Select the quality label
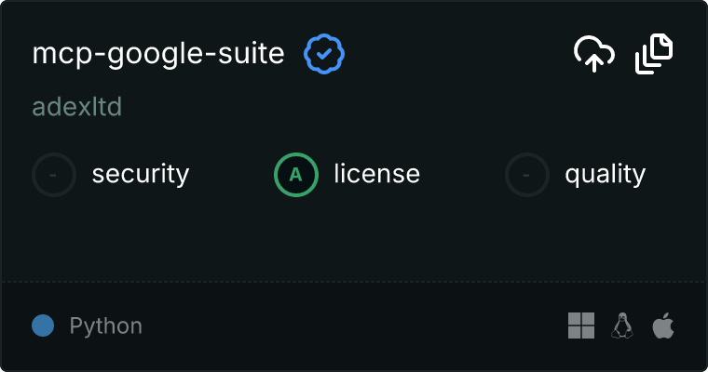The height and width of the screenshot is (372, 708). point(605,174)
